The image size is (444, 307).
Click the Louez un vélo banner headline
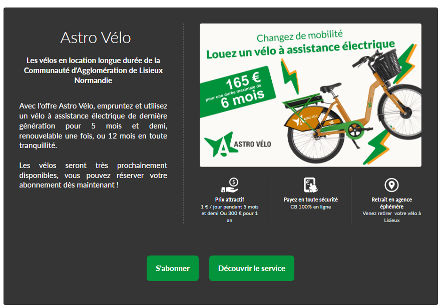(300, 49)
